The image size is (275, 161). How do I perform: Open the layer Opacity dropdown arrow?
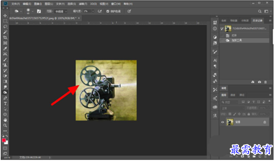tap(268, 108)
